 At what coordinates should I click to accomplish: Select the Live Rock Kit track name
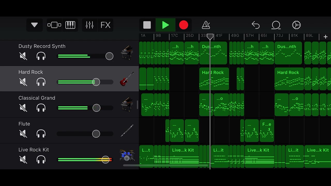34,150
